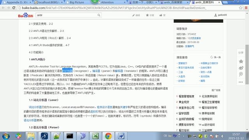
Task: Click the three-dots more icon in floating sidebar
Action: 241,82
